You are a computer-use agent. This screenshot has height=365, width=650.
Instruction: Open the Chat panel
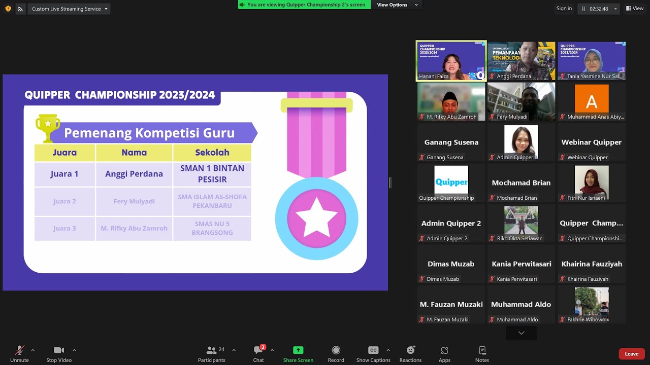click(x=258, y=353)
